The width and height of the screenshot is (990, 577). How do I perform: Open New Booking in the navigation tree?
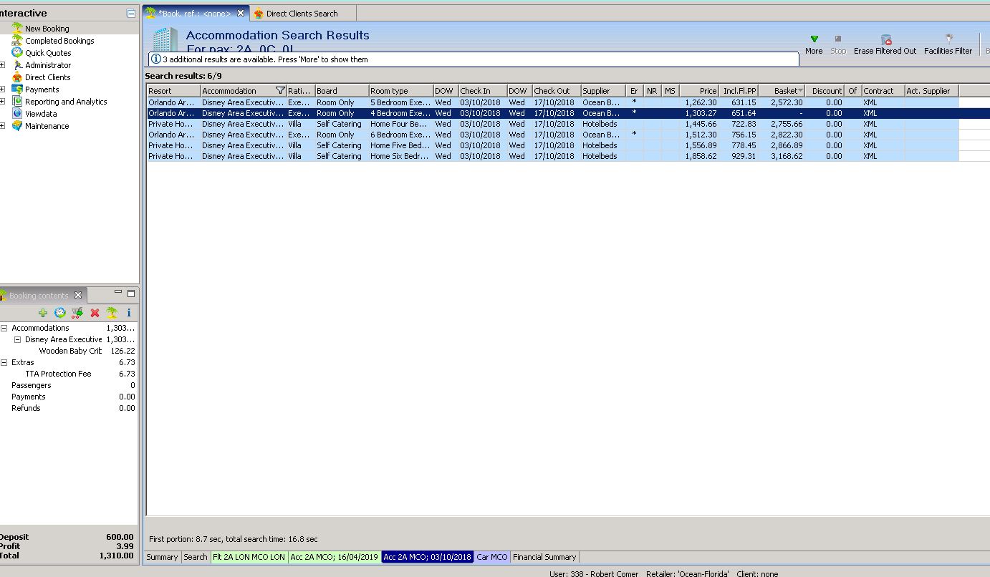tap(47, 29)
